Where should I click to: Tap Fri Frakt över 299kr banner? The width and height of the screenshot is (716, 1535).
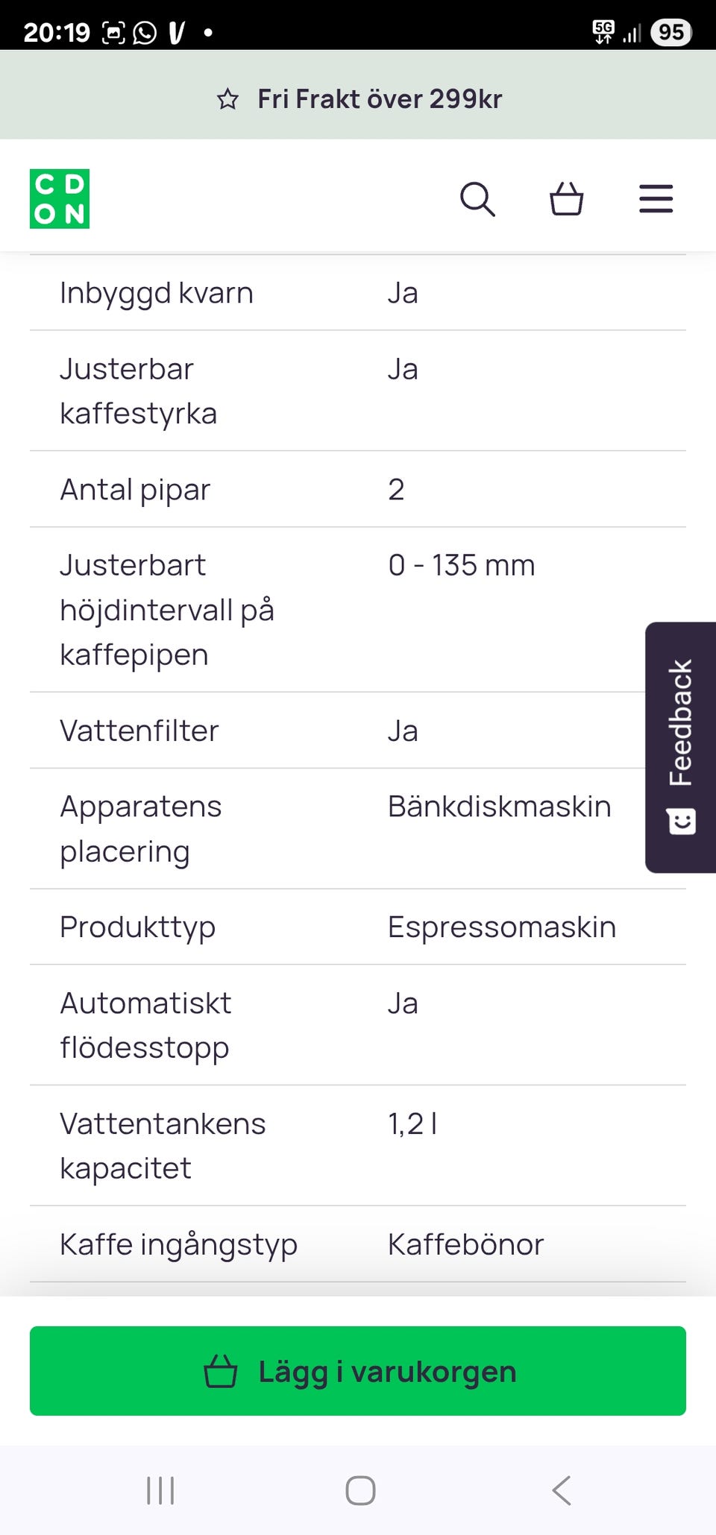click(380, 99)
